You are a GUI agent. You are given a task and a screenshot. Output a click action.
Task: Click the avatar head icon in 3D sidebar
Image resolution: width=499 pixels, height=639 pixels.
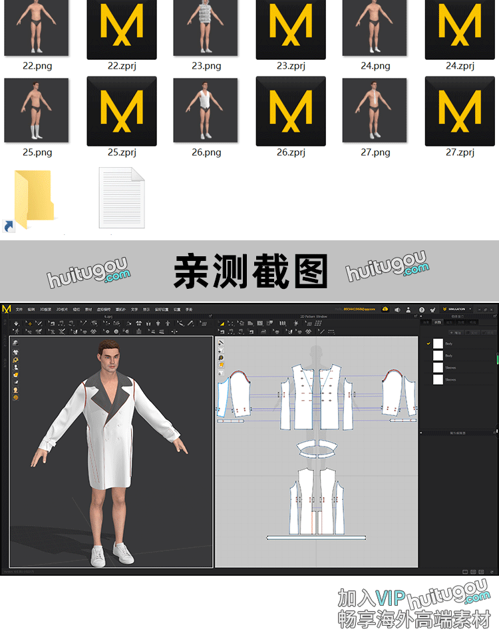[15, 390]
